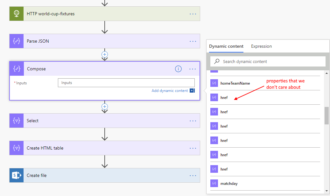
Task: Click the Compose action icon
Action: click(x=17, y=69)
